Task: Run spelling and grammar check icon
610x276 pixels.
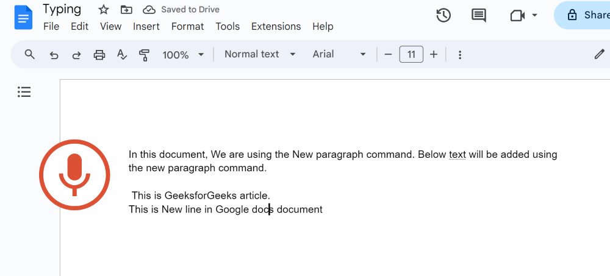Action: pos(121,55)
